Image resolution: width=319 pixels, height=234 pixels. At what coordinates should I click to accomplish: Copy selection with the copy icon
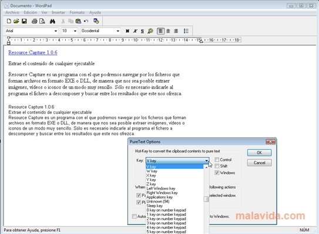click(x=70, y=21)
